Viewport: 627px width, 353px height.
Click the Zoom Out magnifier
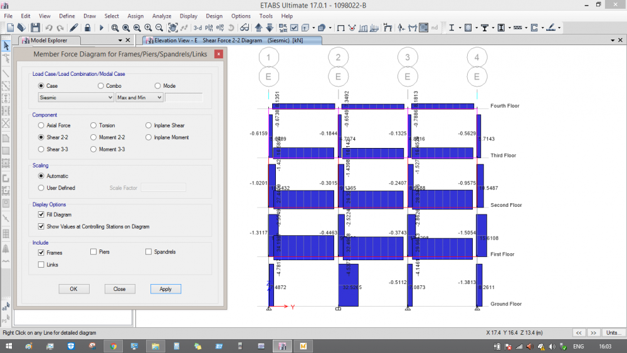pos(159,28)
